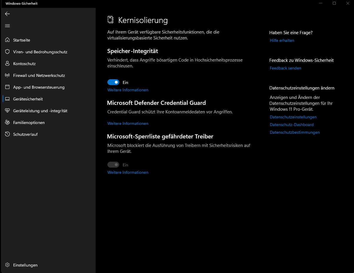Viewport: 354px width, 273px height.
Task: Click the Sperrliste gefährdeter Treiber toggle
Action: [113, 165]
